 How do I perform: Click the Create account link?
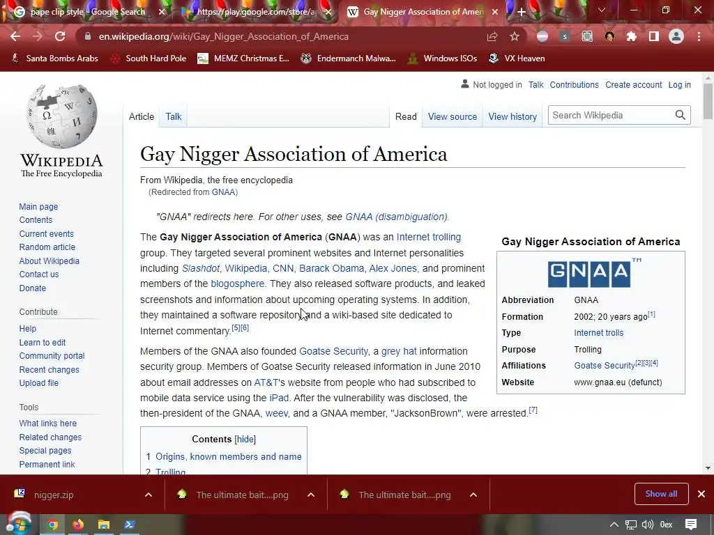(633, 84)
